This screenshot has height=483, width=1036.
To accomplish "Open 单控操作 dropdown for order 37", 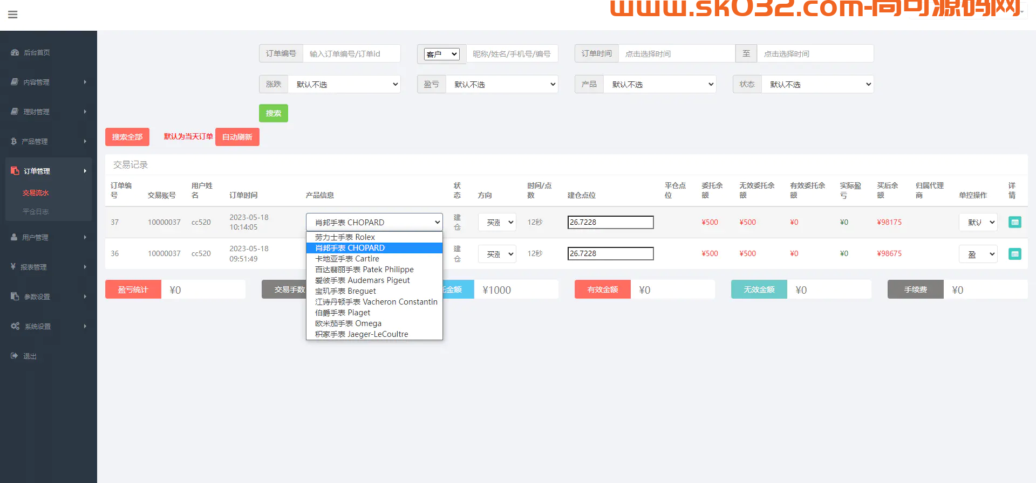I will (978, 222).
